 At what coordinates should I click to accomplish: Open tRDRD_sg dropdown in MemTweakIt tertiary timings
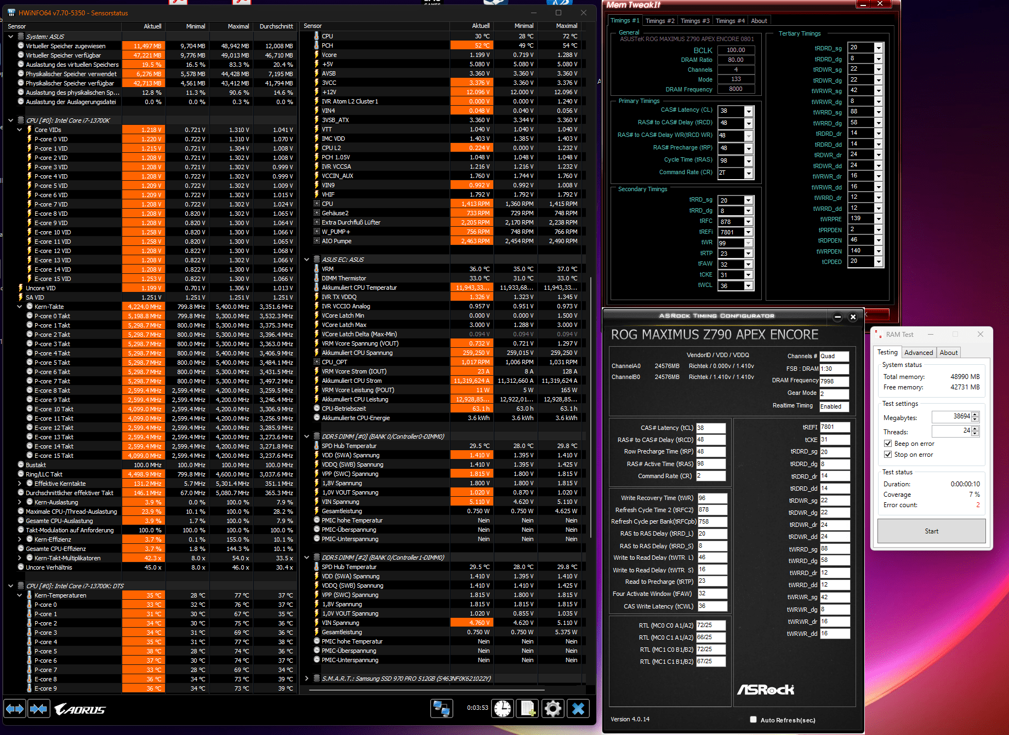tap(879, 48)
